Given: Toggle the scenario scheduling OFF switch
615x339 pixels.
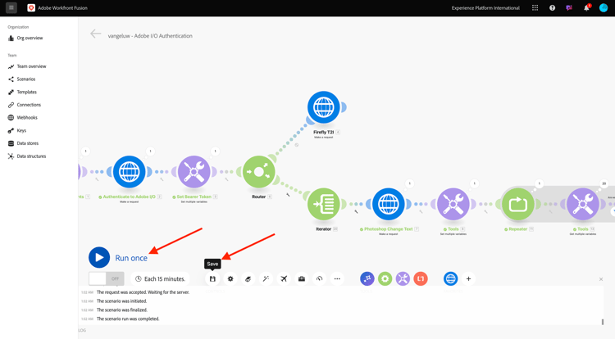Looking at the screenshot, I should tap(107, 278).
